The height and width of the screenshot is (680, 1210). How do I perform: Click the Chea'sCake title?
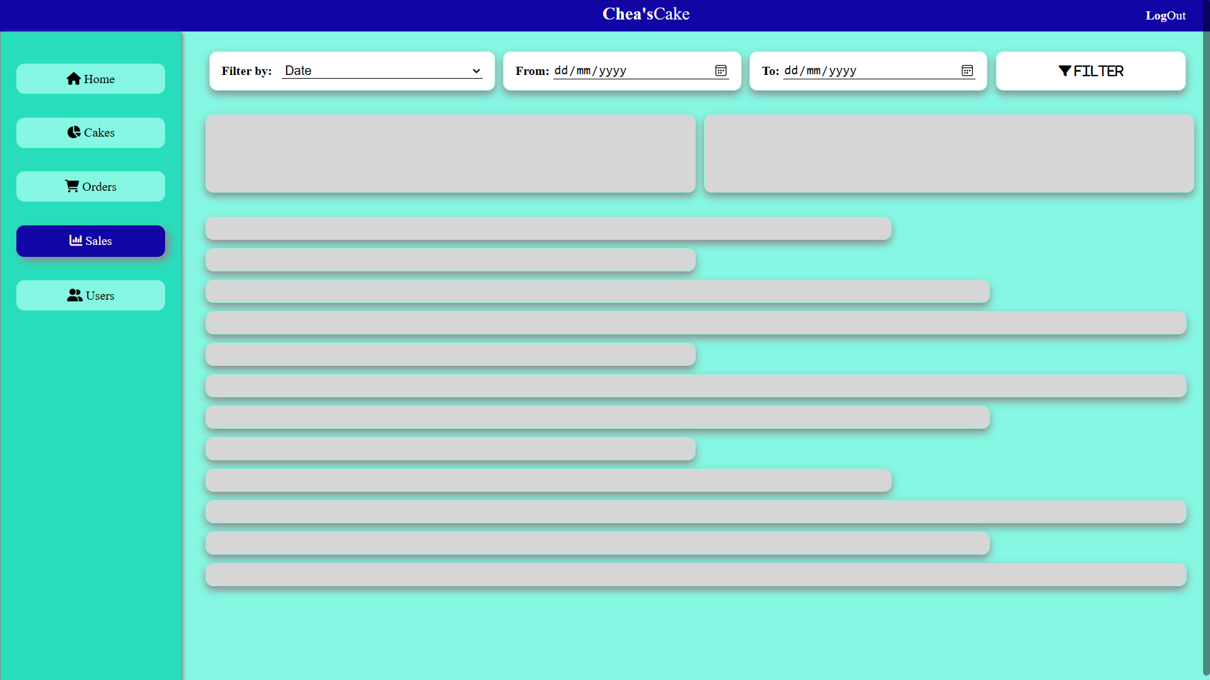[646, 14]
